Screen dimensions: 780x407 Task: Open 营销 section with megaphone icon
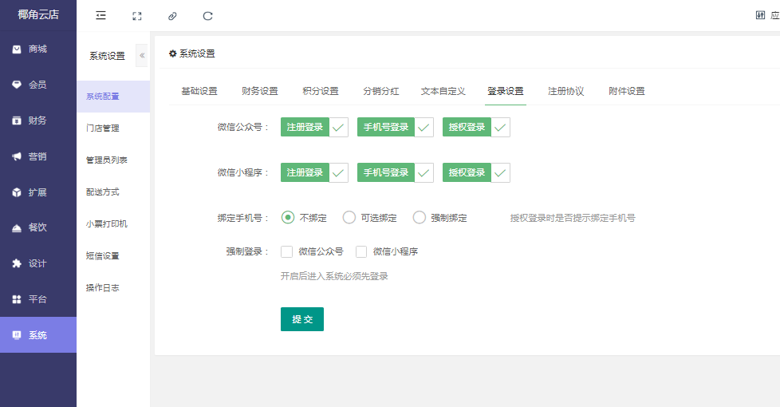(x=37, y=156)
